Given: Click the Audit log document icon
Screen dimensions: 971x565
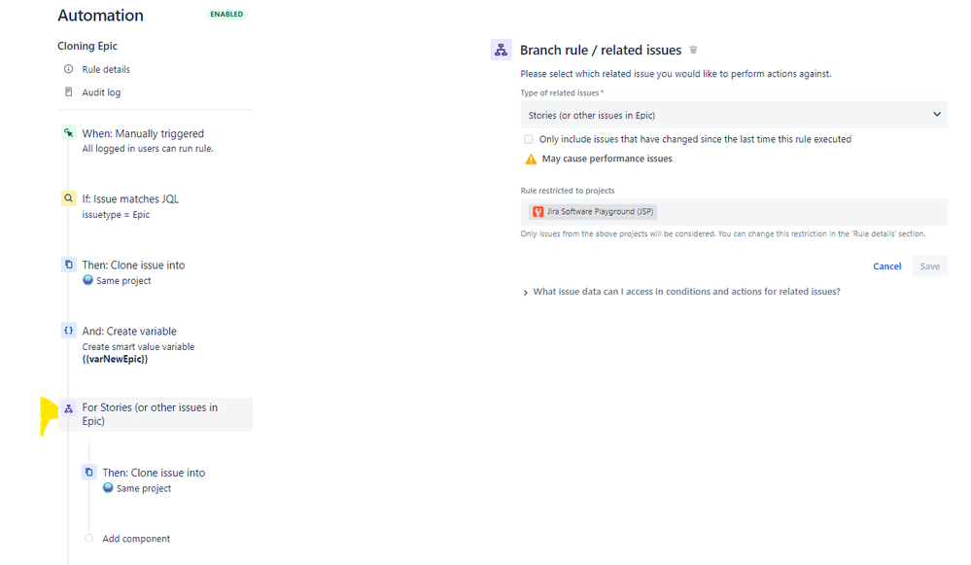Looking at the screenshot, I should [69, 91].
